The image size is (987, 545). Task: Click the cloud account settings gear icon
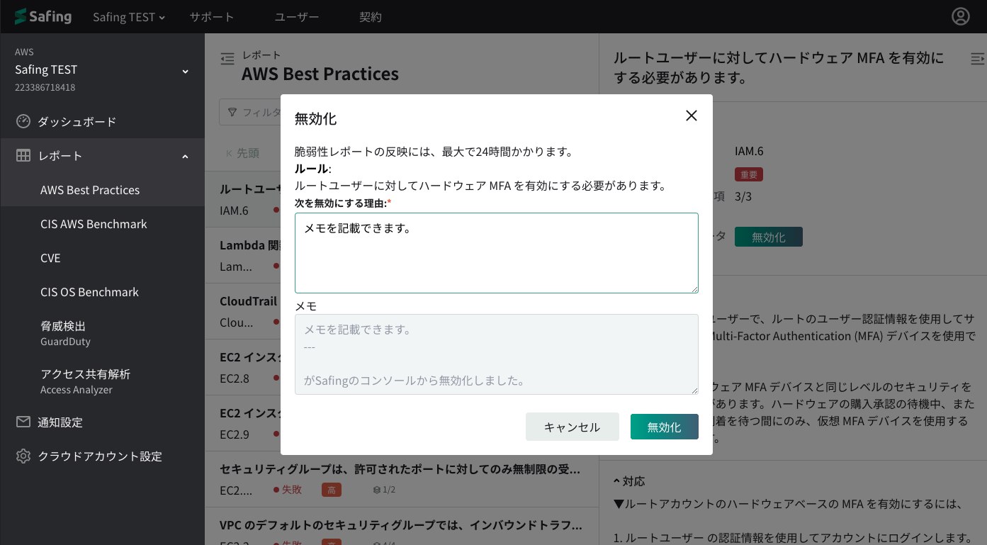(23, 456)
